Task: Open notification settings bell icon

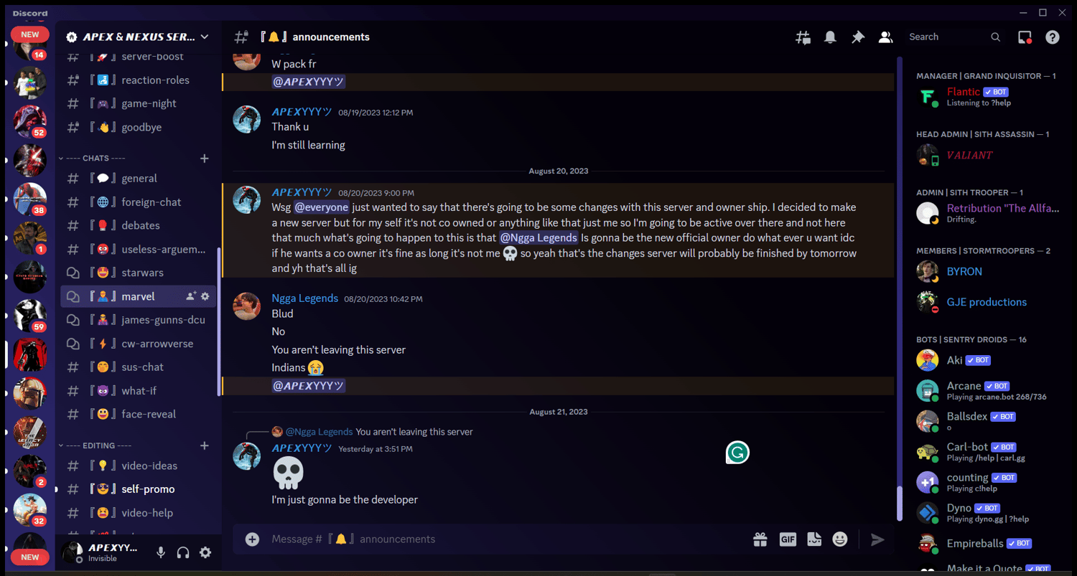Action: [x=830, y=37]
